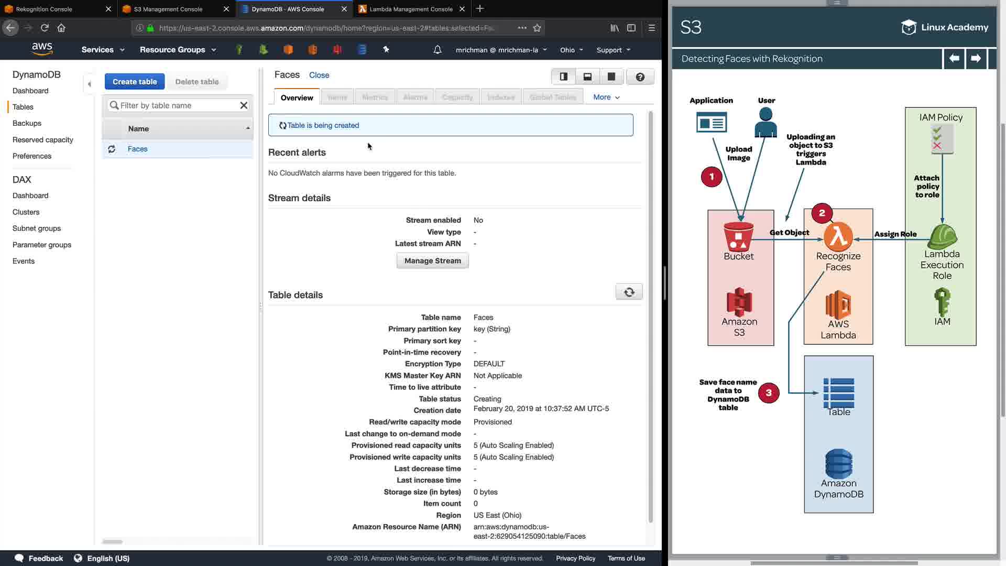This screenshot has height=566, width=1006.
Task: Open the Services dropdown menu
Action: point(103,50)
